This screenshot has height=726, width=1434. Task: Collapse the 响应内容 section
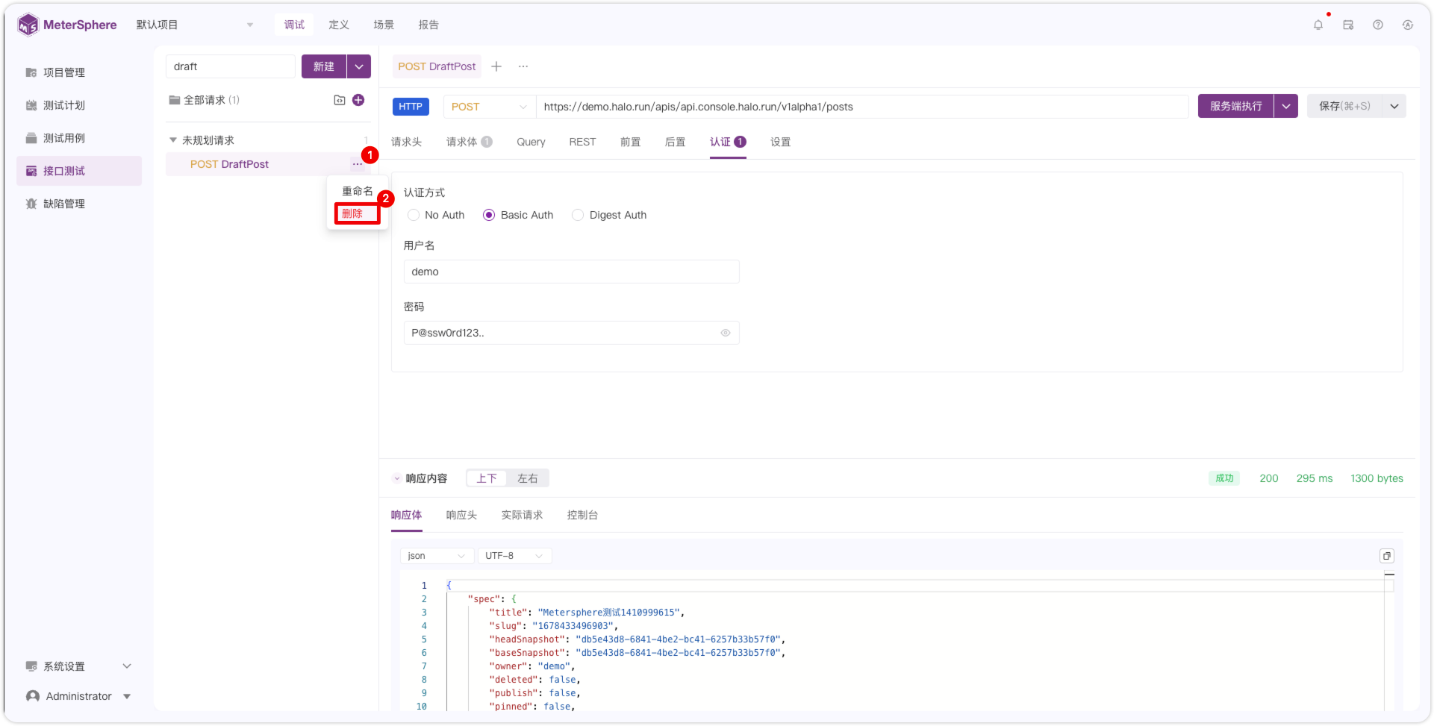(x=397, y=478)
